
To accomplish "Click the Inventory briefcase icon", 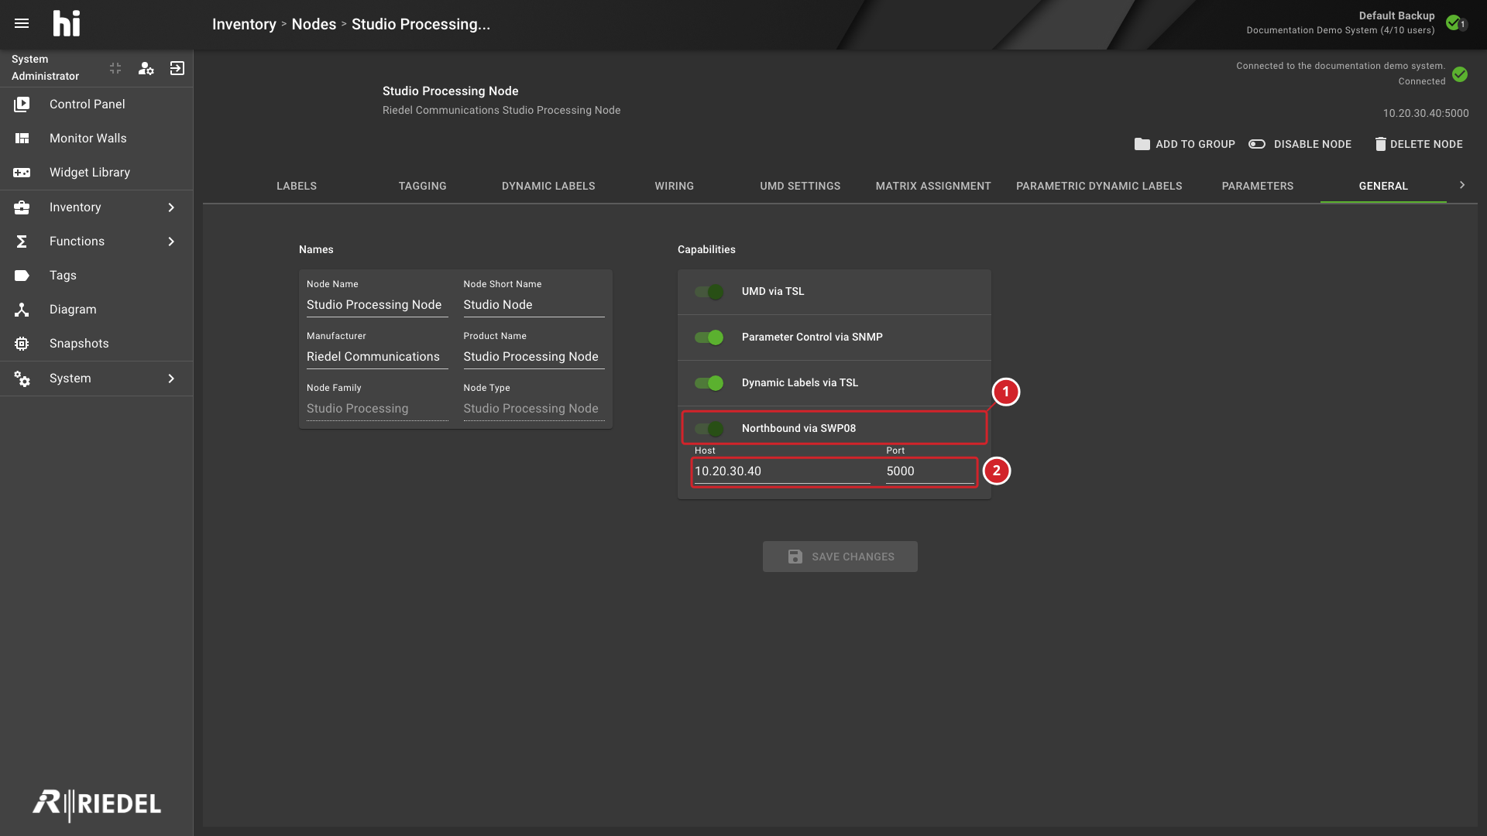I will pos(22,207).
